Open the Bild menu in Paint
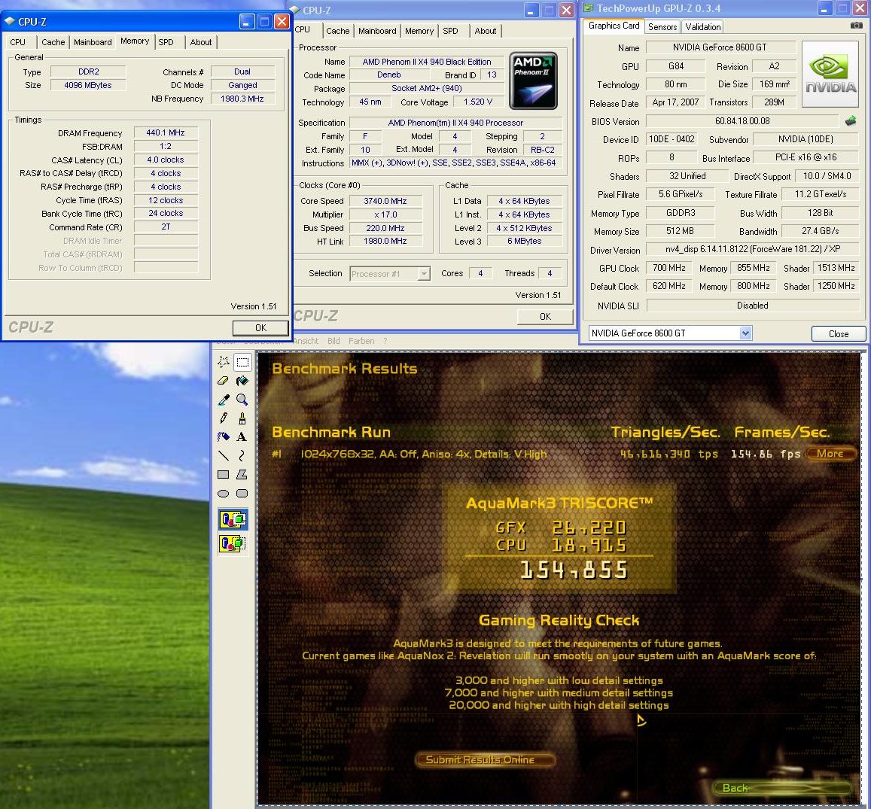871x809 pixels. (333, 341)
